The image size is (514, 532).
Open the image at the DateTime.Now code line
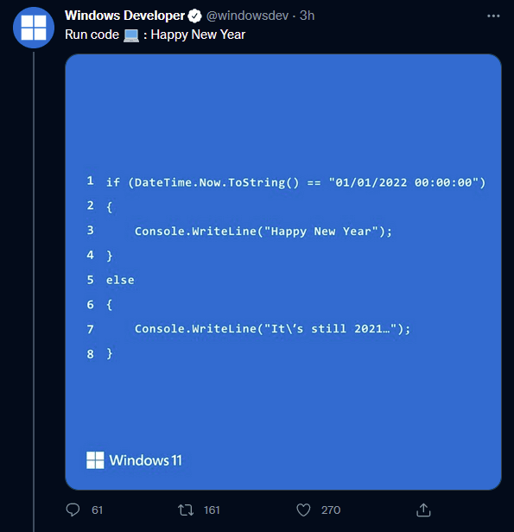295,182
